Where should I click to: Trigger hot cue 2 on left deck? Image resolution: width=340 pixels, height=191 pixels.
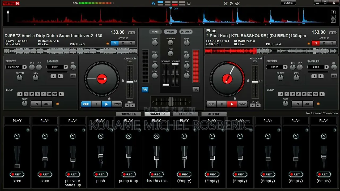123,44
